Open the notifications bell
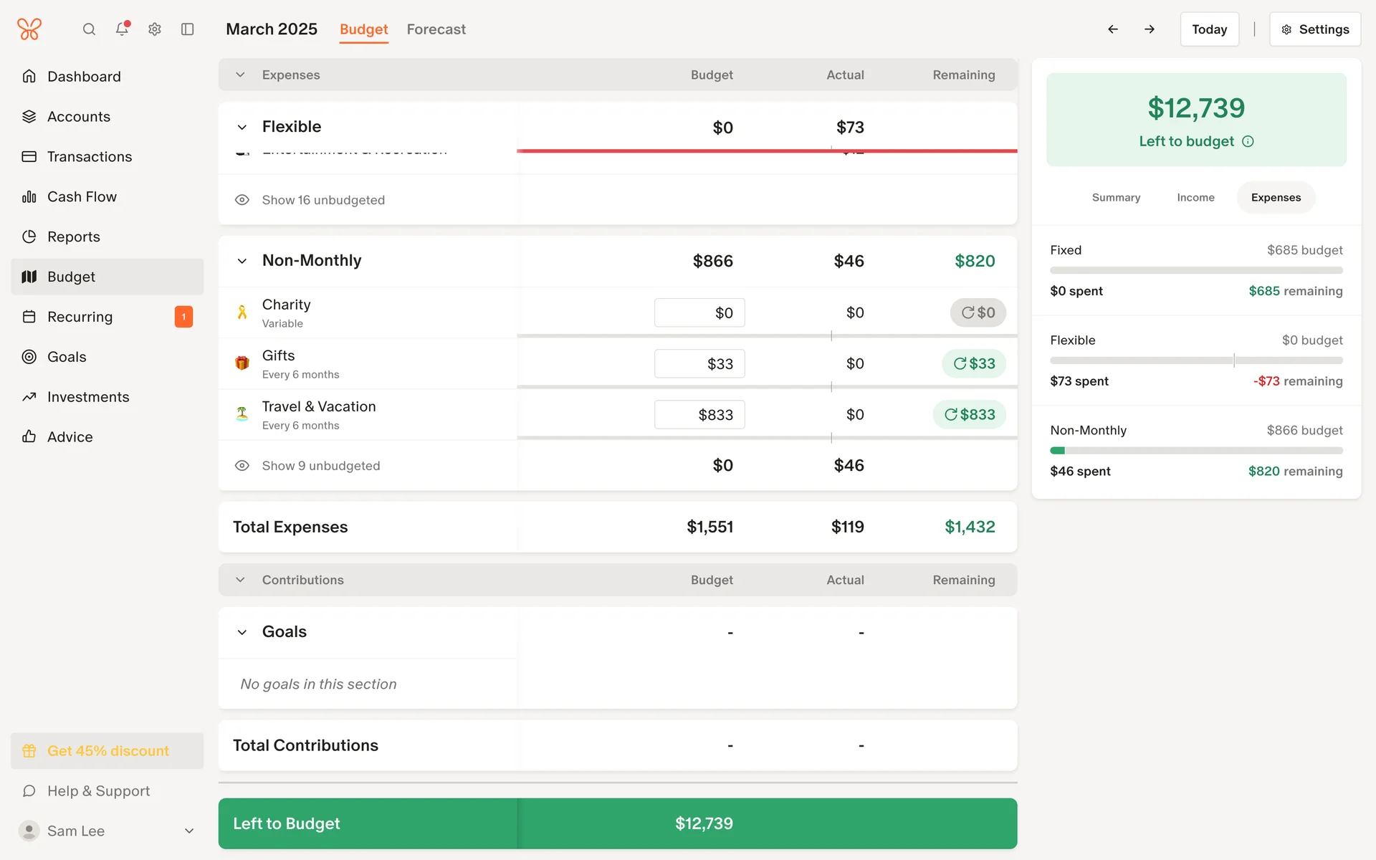 tap(122, 29)
